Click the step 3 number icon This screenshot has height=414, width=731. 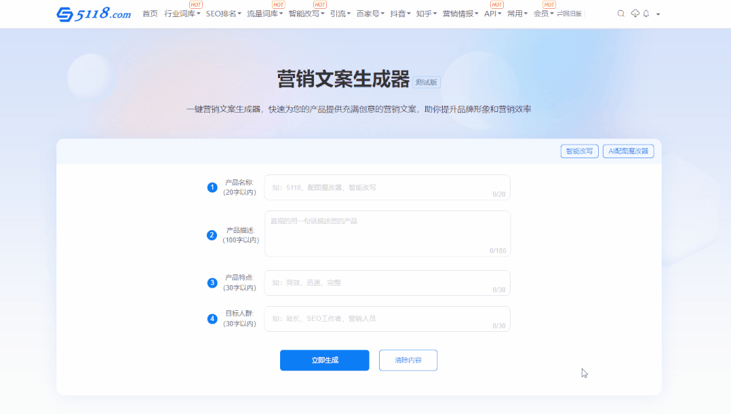(x=212, y=283)
